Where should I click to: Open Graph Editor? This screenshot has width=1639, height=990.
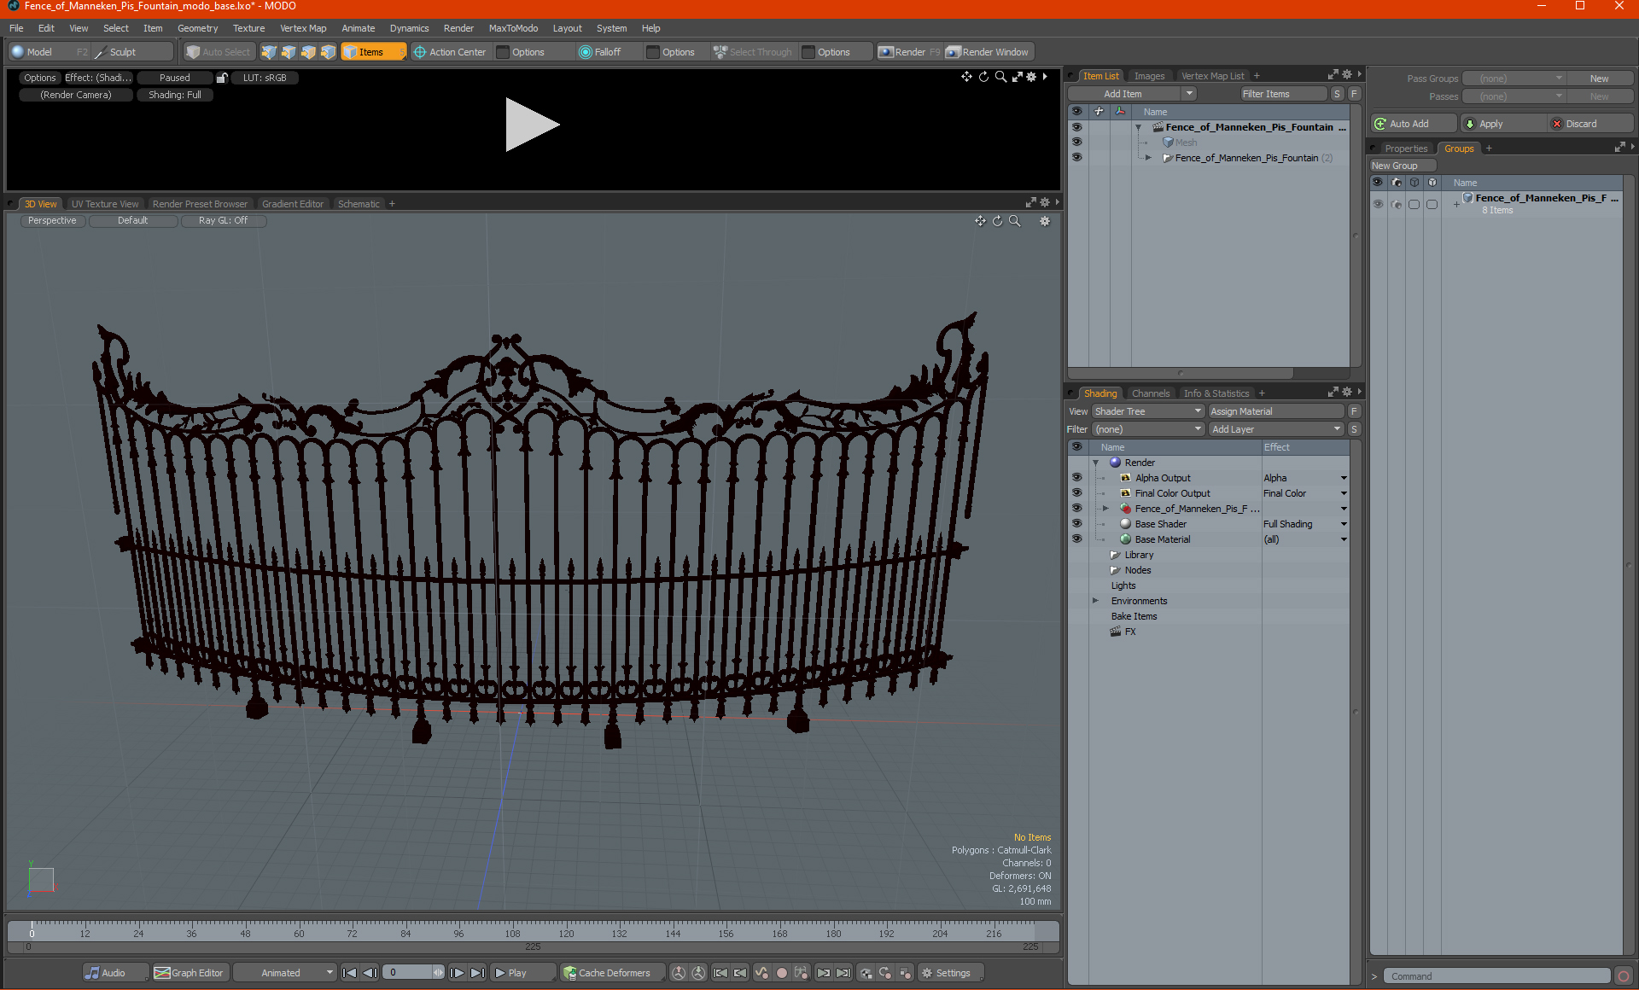pyautogui.click(x=190, y=973)
